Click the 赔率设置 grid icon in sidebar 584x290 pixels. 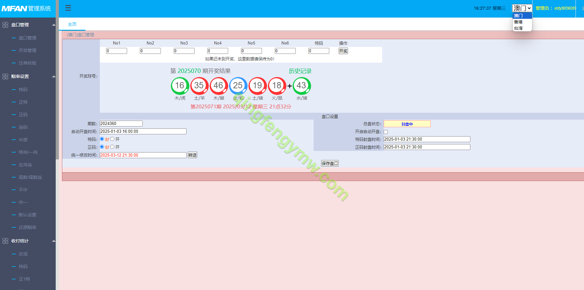tap(5, 76)
